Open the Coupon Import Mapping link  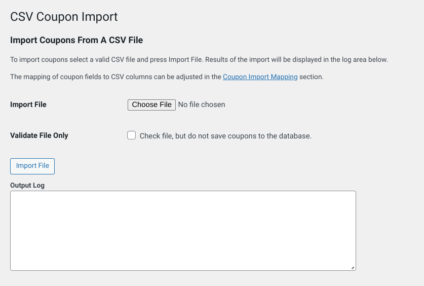[260, 77]
